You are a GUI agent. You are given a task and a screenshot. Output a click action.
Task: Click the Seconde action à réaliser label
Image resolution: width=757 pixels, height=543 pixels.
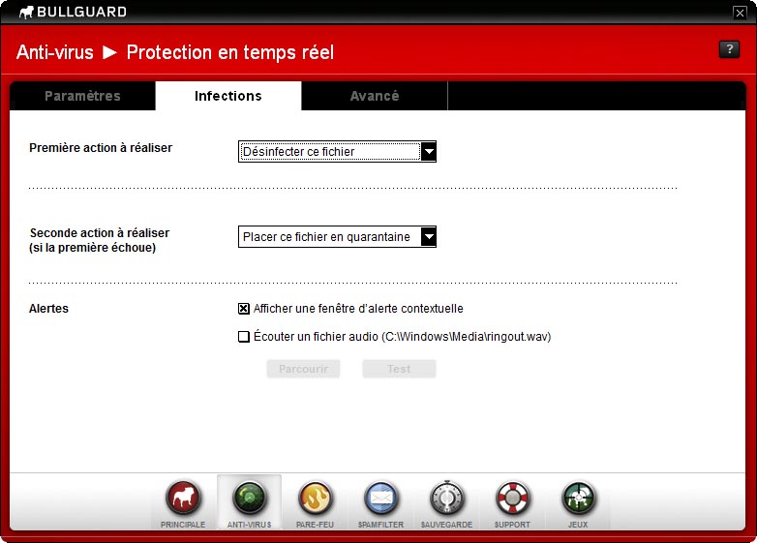pyautogui.click(x=100, y=240)
